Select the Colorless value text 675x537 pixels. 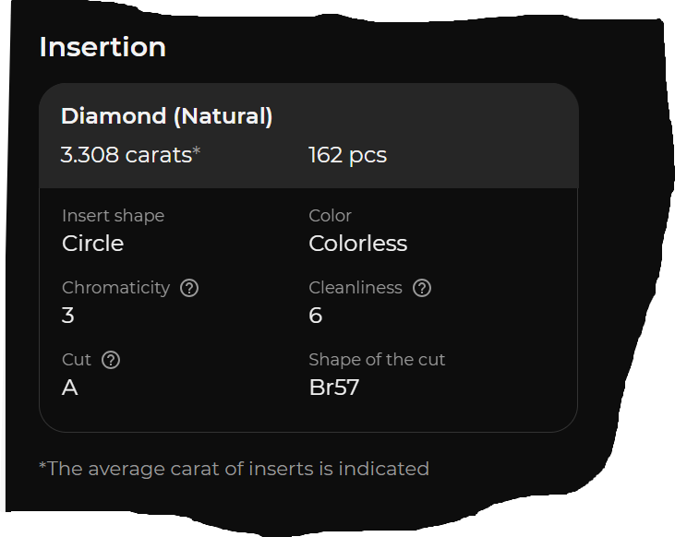tap(357, 244)
